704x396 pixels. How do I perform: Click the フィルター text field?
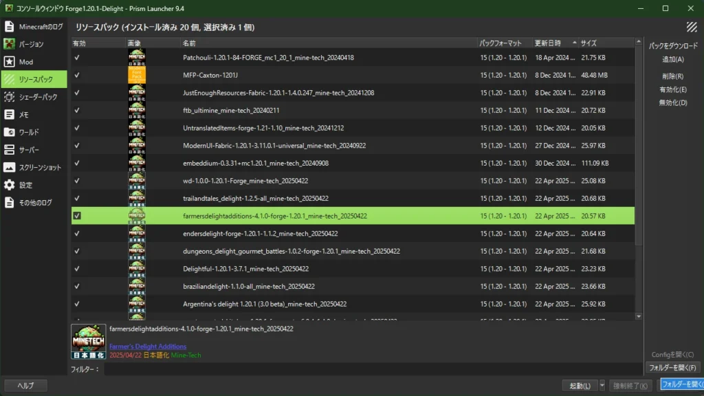[373, 369]
